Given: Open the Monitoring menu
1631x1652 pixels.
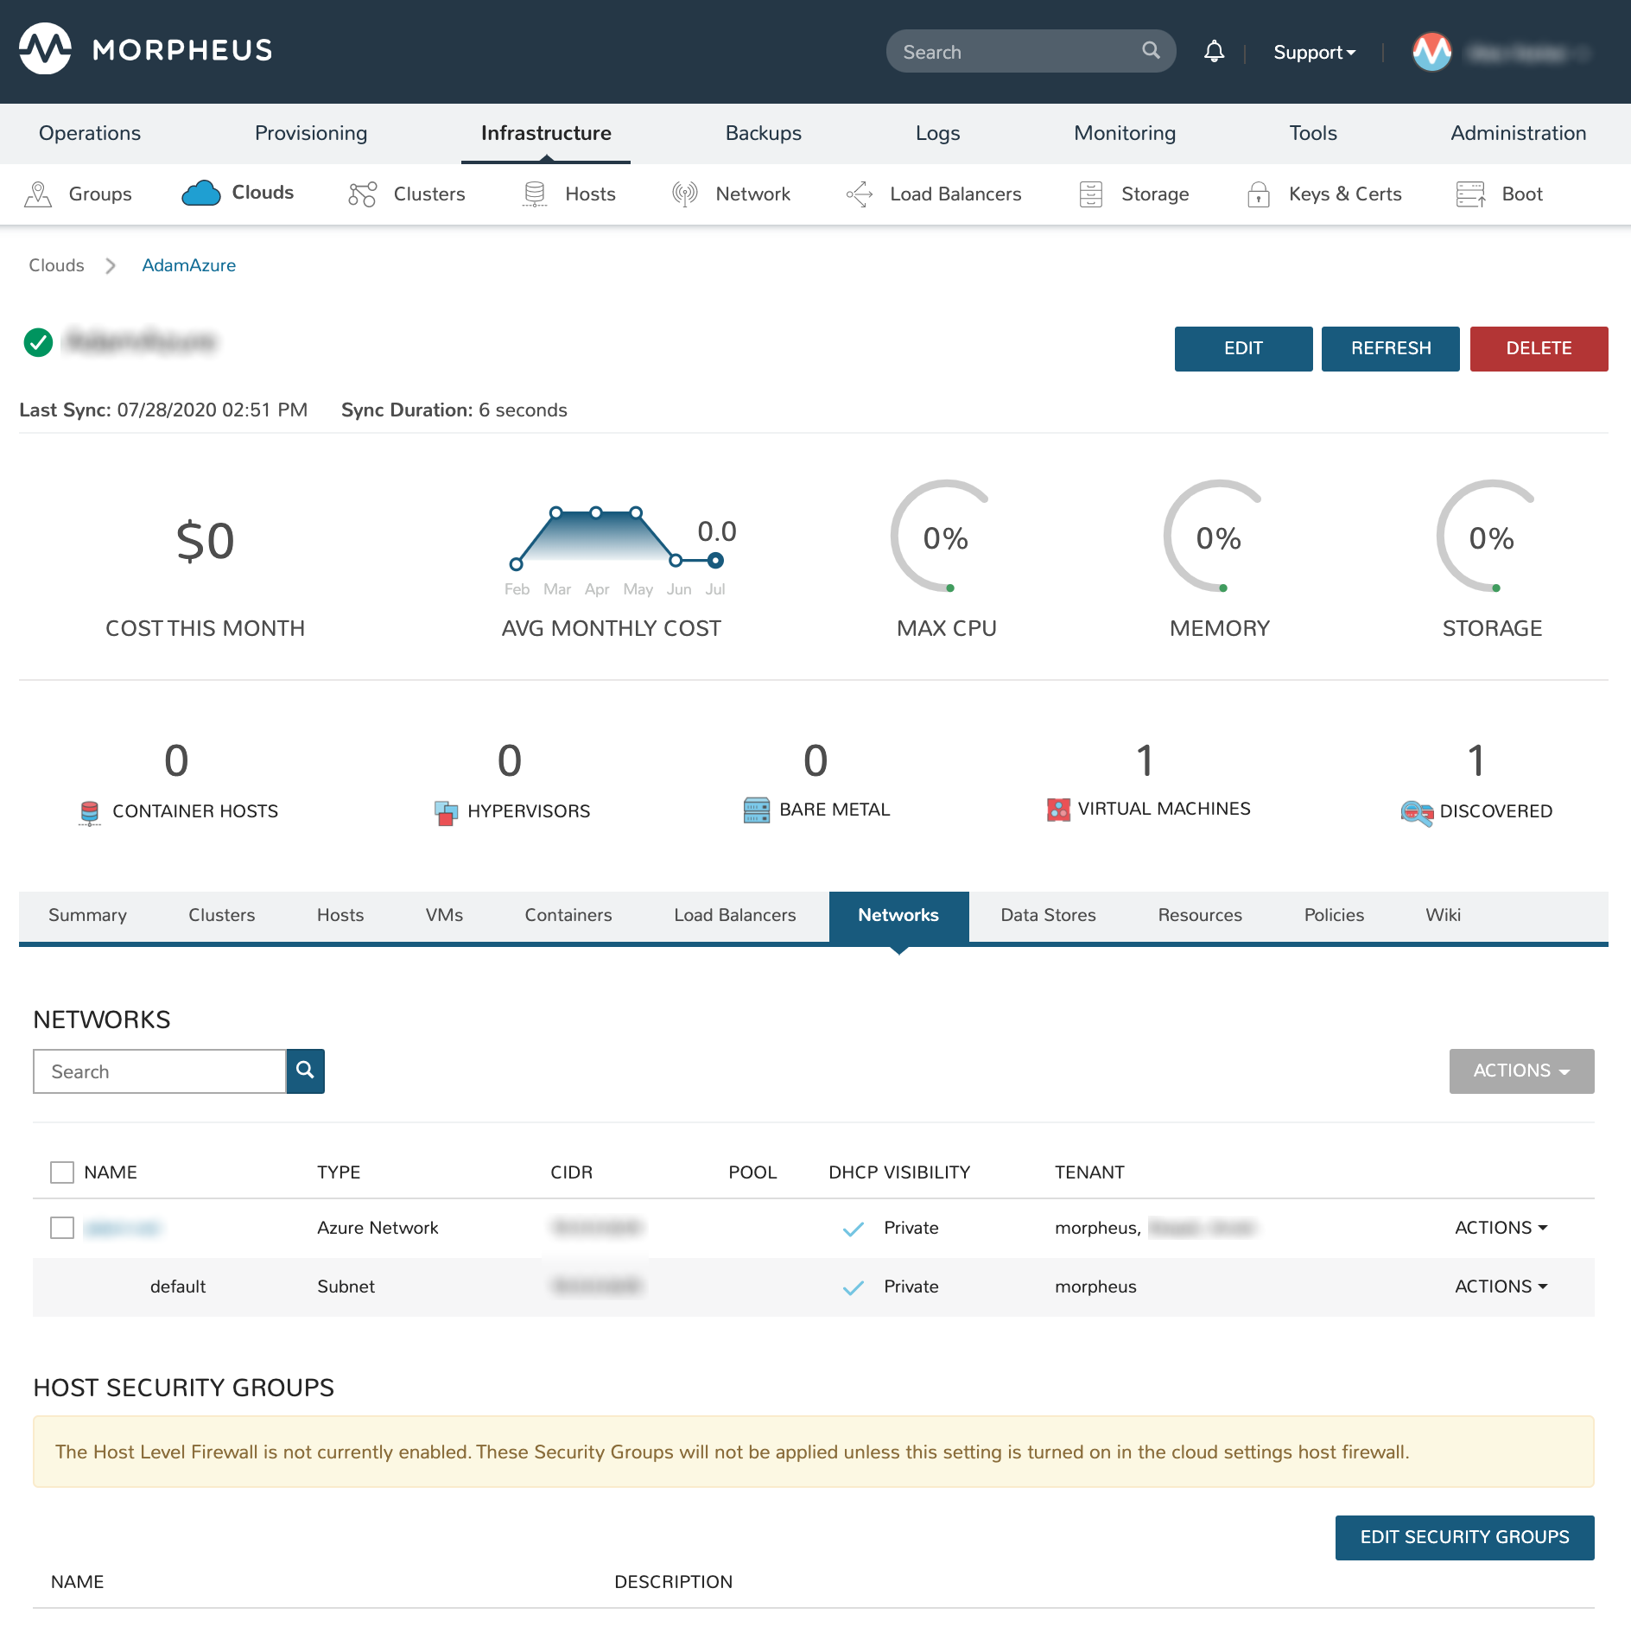Looking at the screenshot, I should point(1124,133).
